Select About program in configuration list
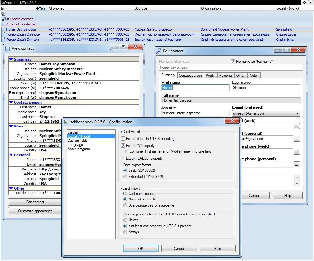This screenshot has width=314, height=261. click(x=79, y=149)
